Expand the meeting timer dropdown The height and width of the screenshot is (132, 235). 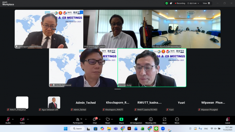[198, 3]
